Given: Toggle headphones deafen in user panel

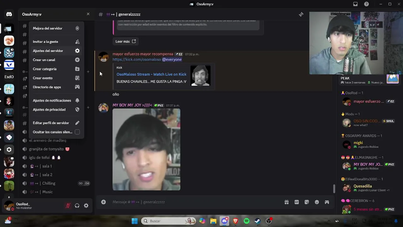Looking at the screenshot, I should point(77,206).
